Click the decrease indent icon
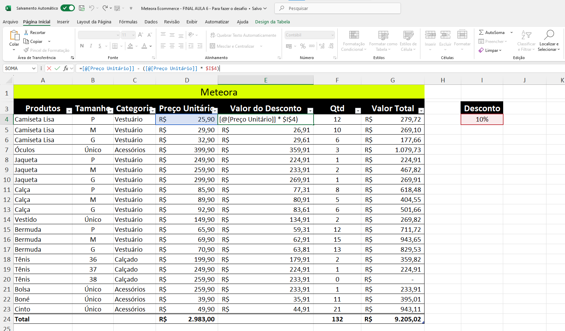This screenshot has height=331, width=565. click(x=191, y=46)
